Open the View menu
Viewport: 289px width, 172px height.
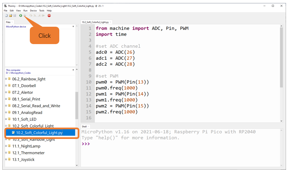(18, 11)
